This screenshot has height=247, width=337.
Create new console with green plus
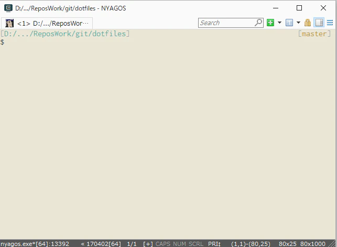point(270,23)
